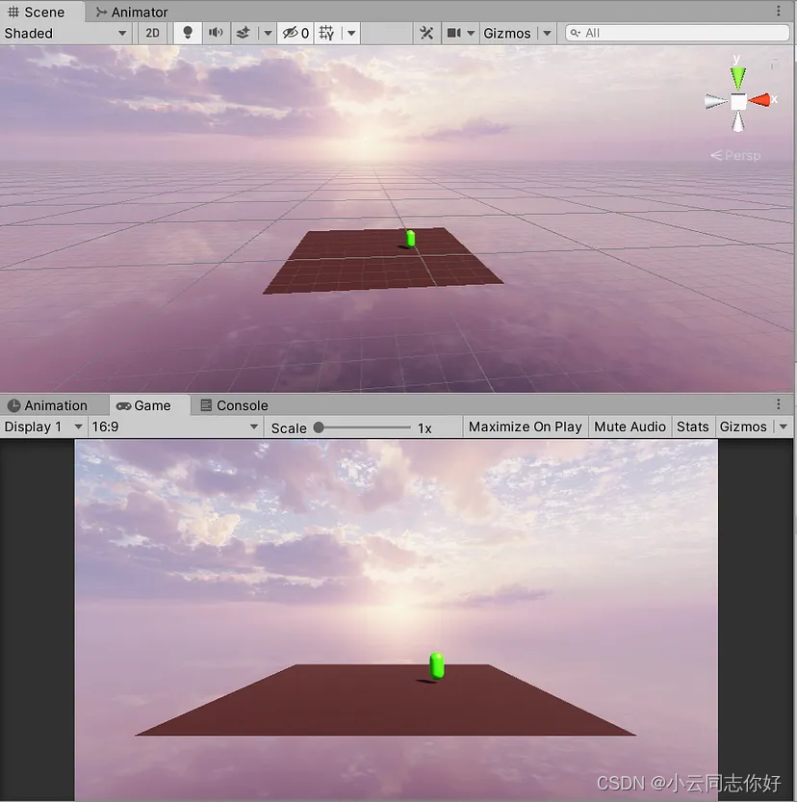Enable Maximize On Play
Screen dimensions: 797x802
click(x=525, y=427)
